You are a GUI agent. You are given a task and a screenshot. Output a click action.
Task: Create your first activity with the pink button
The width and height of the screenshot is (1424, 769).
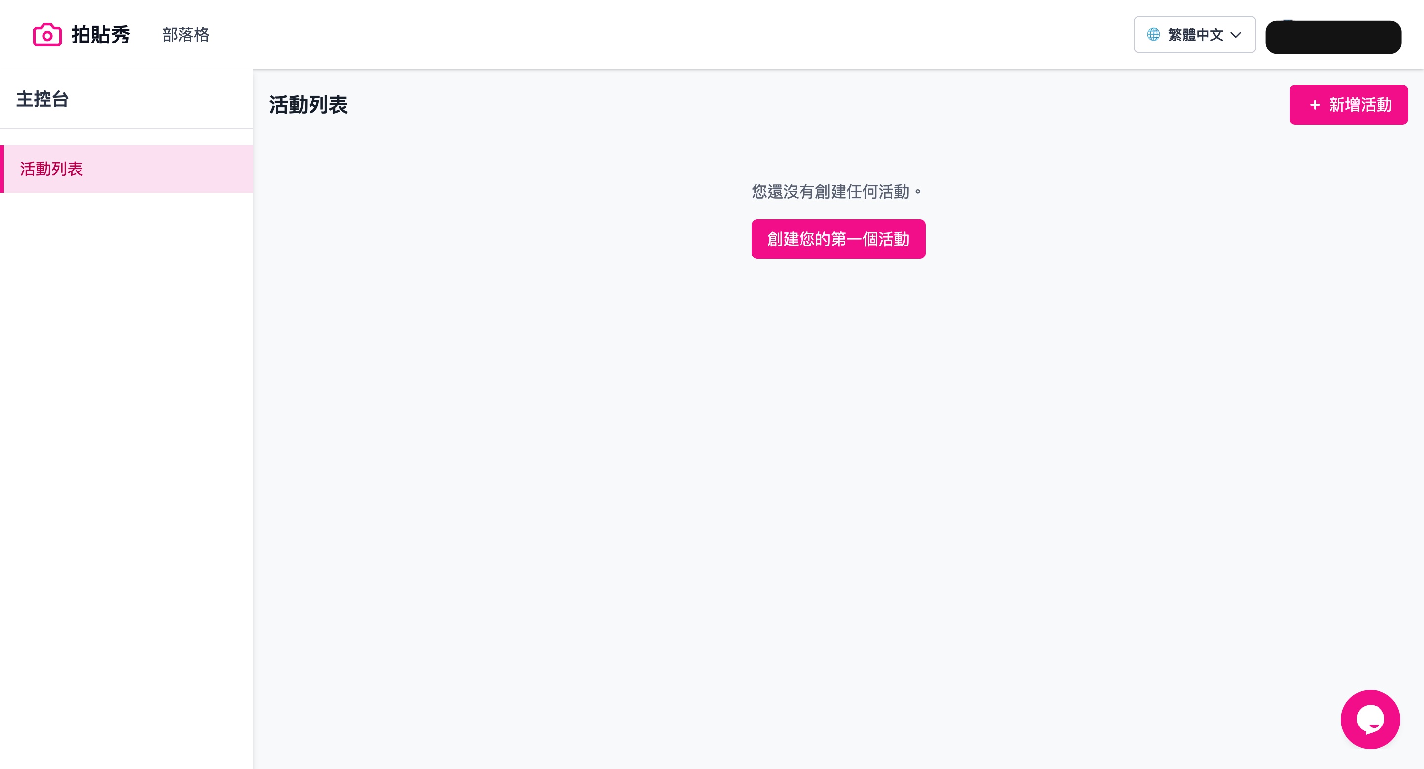point(838,239)
